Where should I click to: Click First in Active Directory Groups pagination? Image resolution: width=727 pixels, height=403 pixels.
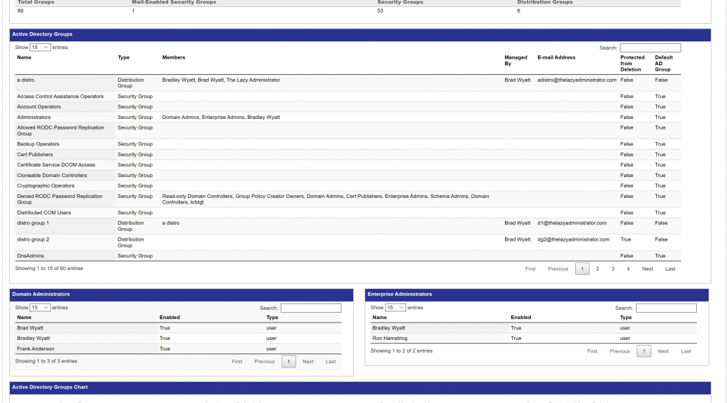click(x=530, y=269)
